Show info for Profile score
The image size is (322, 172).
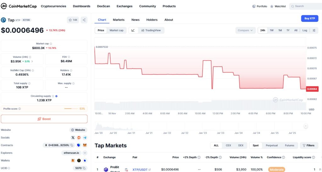point(19,109)
